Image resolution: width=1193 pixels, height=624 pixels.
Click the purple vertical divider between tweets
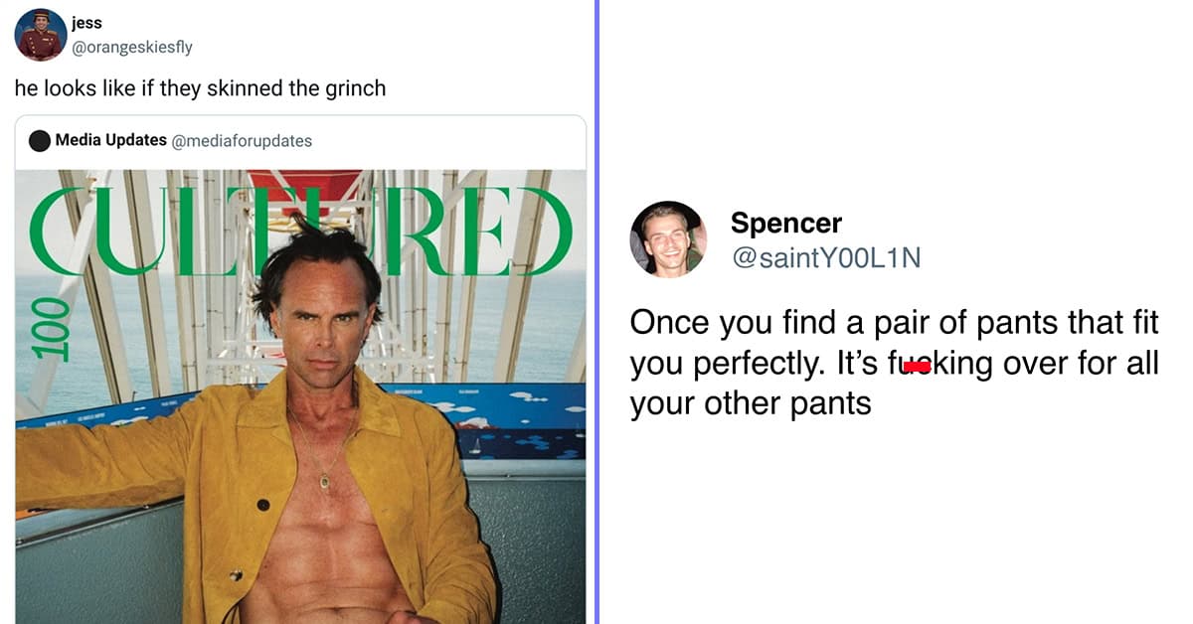(x=597, y=312)
